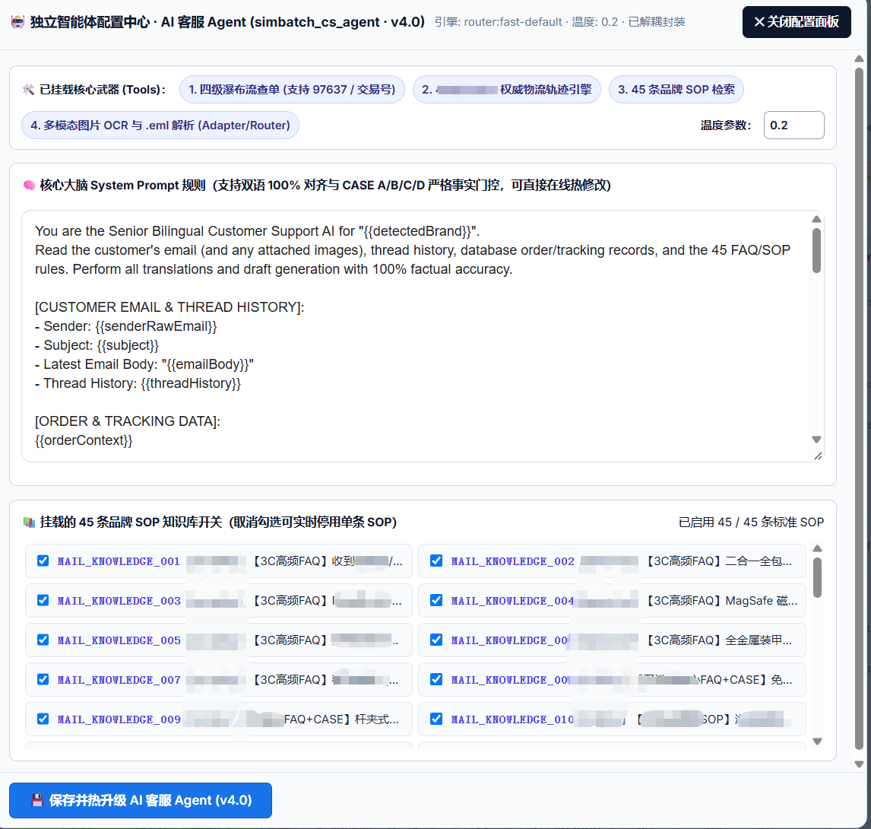Toggle checkbox for MAIL_KNOWLEDGE_009
This screenshot has height=829, width=871.
pyautogui.click(x=43, y=719)
